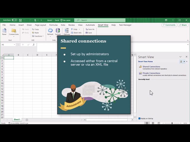Switch to Page Break Preview icon
Viewport: 190px width, 142px height.
click(x=159, y=123)
